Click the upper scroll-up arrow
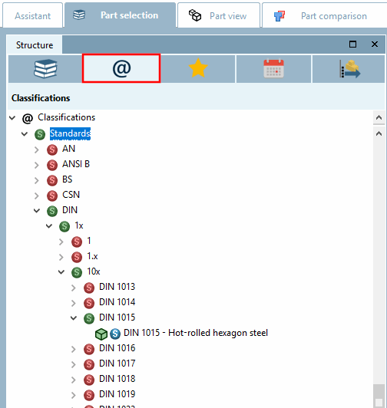387x408 pixels. point(379,117)
